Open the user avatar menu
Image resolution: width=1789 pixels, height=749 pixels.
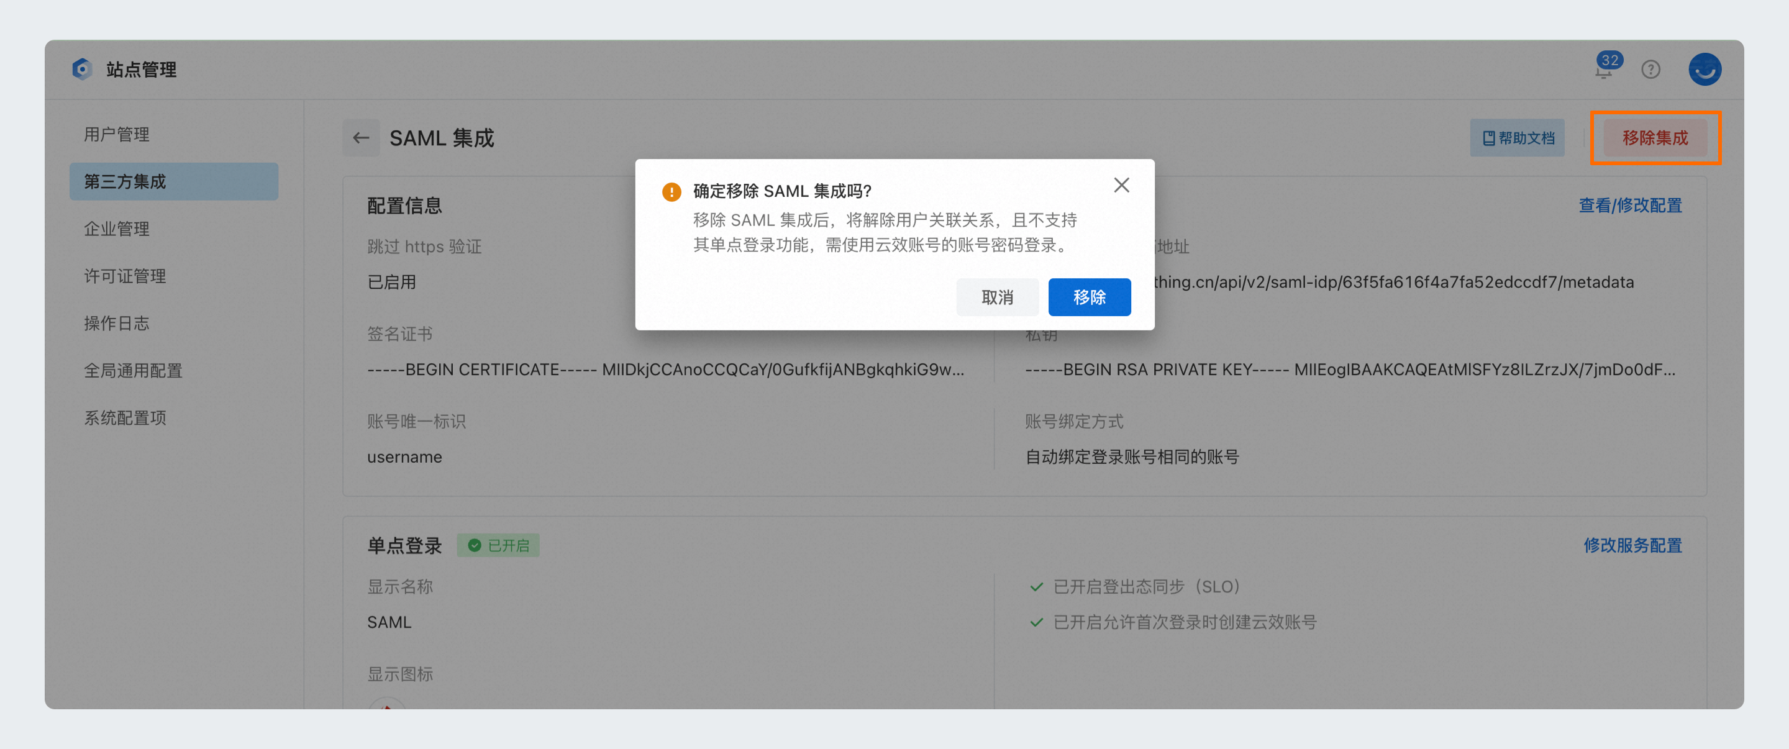point(1705,70)
